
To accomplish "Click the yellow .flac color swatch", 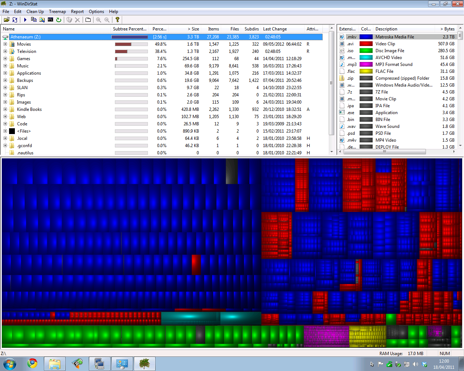I will point(366,71).
